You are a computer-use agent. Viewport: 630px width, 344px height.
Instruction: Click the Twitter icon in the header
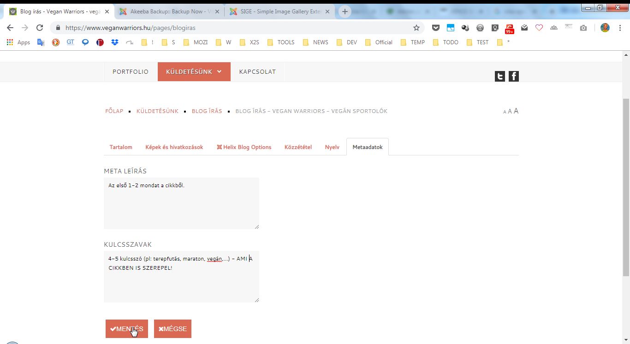click(x=499, y=77)
